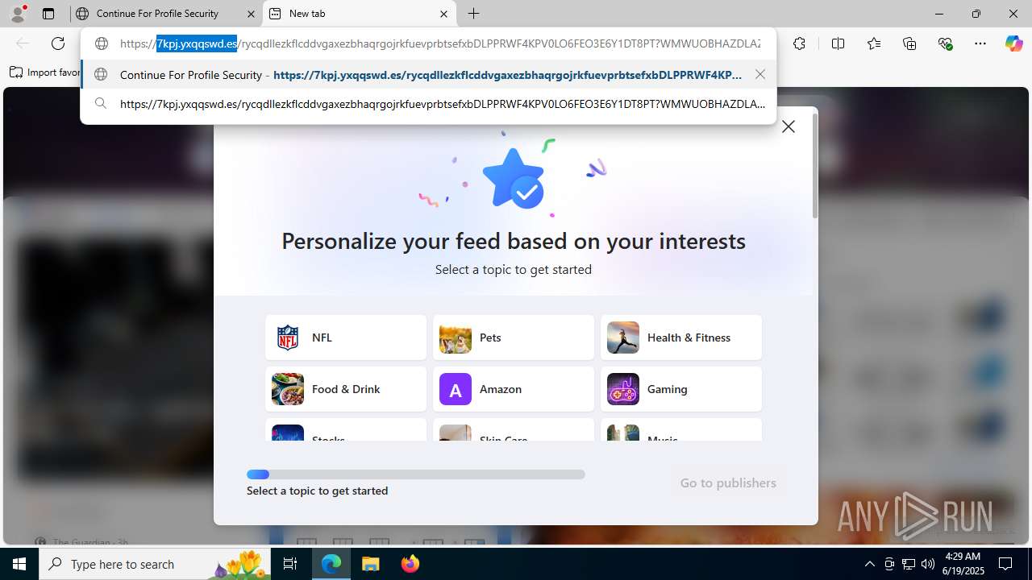The width and height of the screenshot is (1032, 580).
Task: Open the clock showing 4:29 AM
Action: click(x=963, y=564)
